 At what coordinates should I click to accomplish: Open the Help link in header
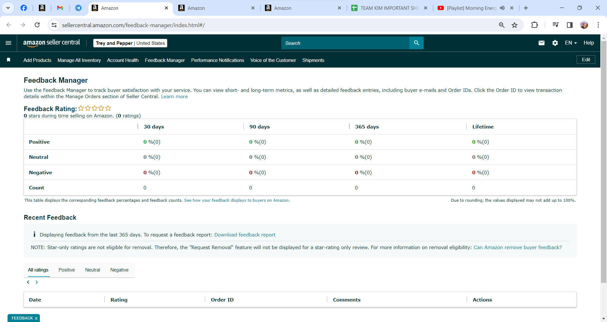pos(589,43)
